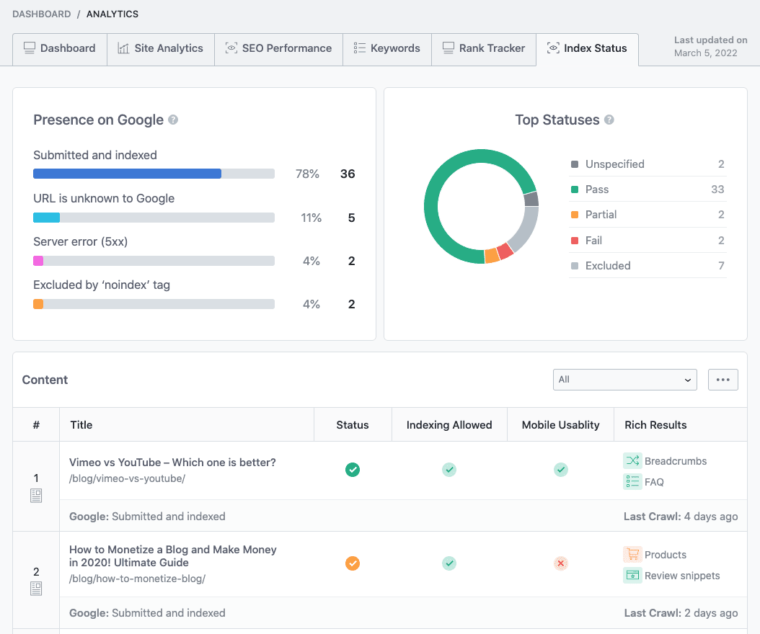Viewport: 760px width, 634px height.
Task: Click the Pass legend color swatch
Action: [575, 189]
